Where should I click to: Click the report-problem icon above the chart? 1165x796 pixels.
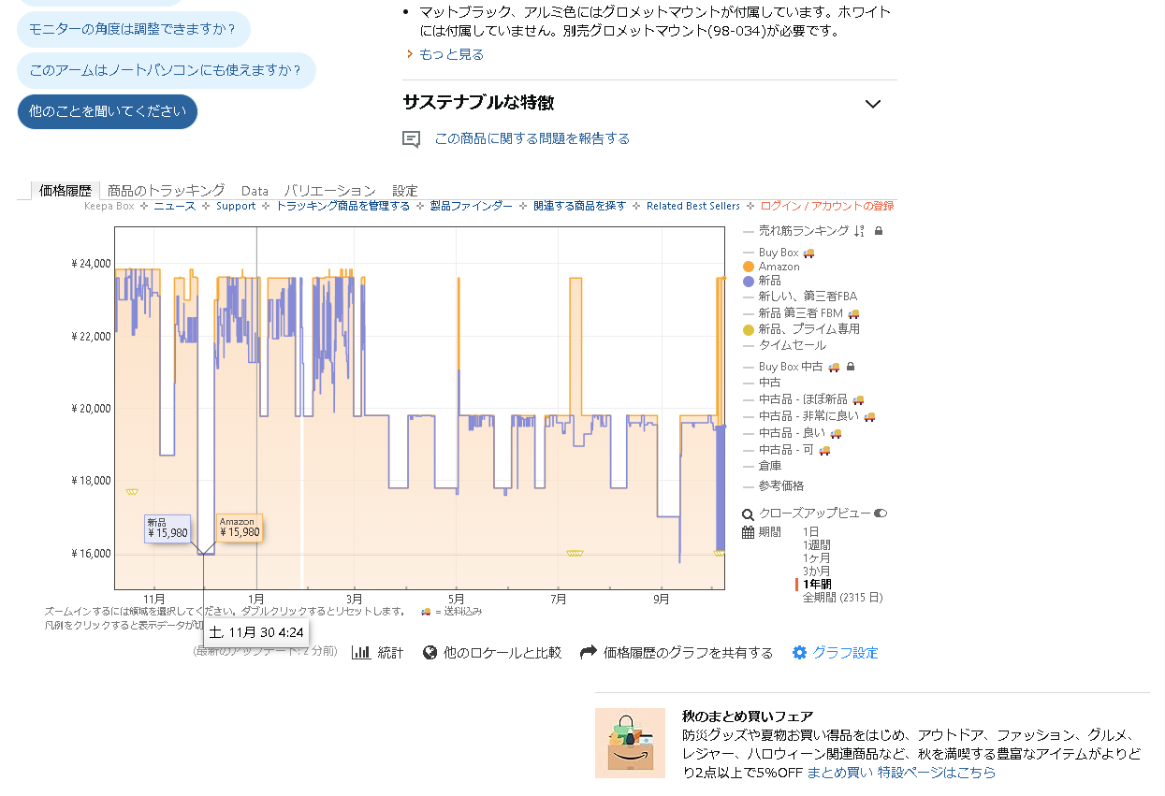coord(411,137)
